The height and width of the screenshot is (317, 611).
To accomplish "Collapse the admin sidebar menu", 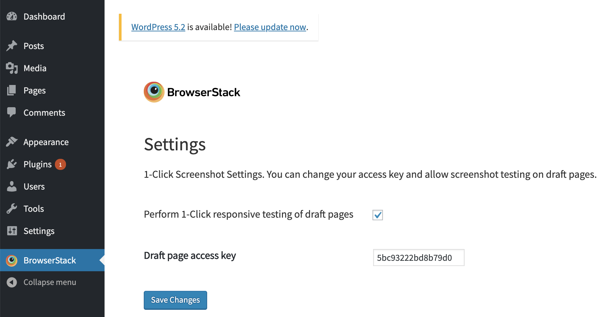I will [x=49, y=282].
